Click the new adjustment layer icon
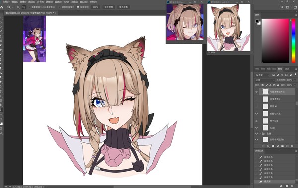298x188 pixels. (x=278, y=146)
